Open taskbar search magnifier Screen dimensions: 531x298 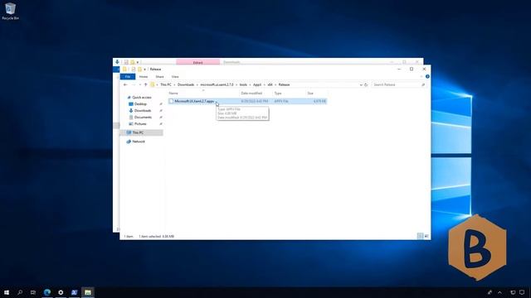coord(20,292)
